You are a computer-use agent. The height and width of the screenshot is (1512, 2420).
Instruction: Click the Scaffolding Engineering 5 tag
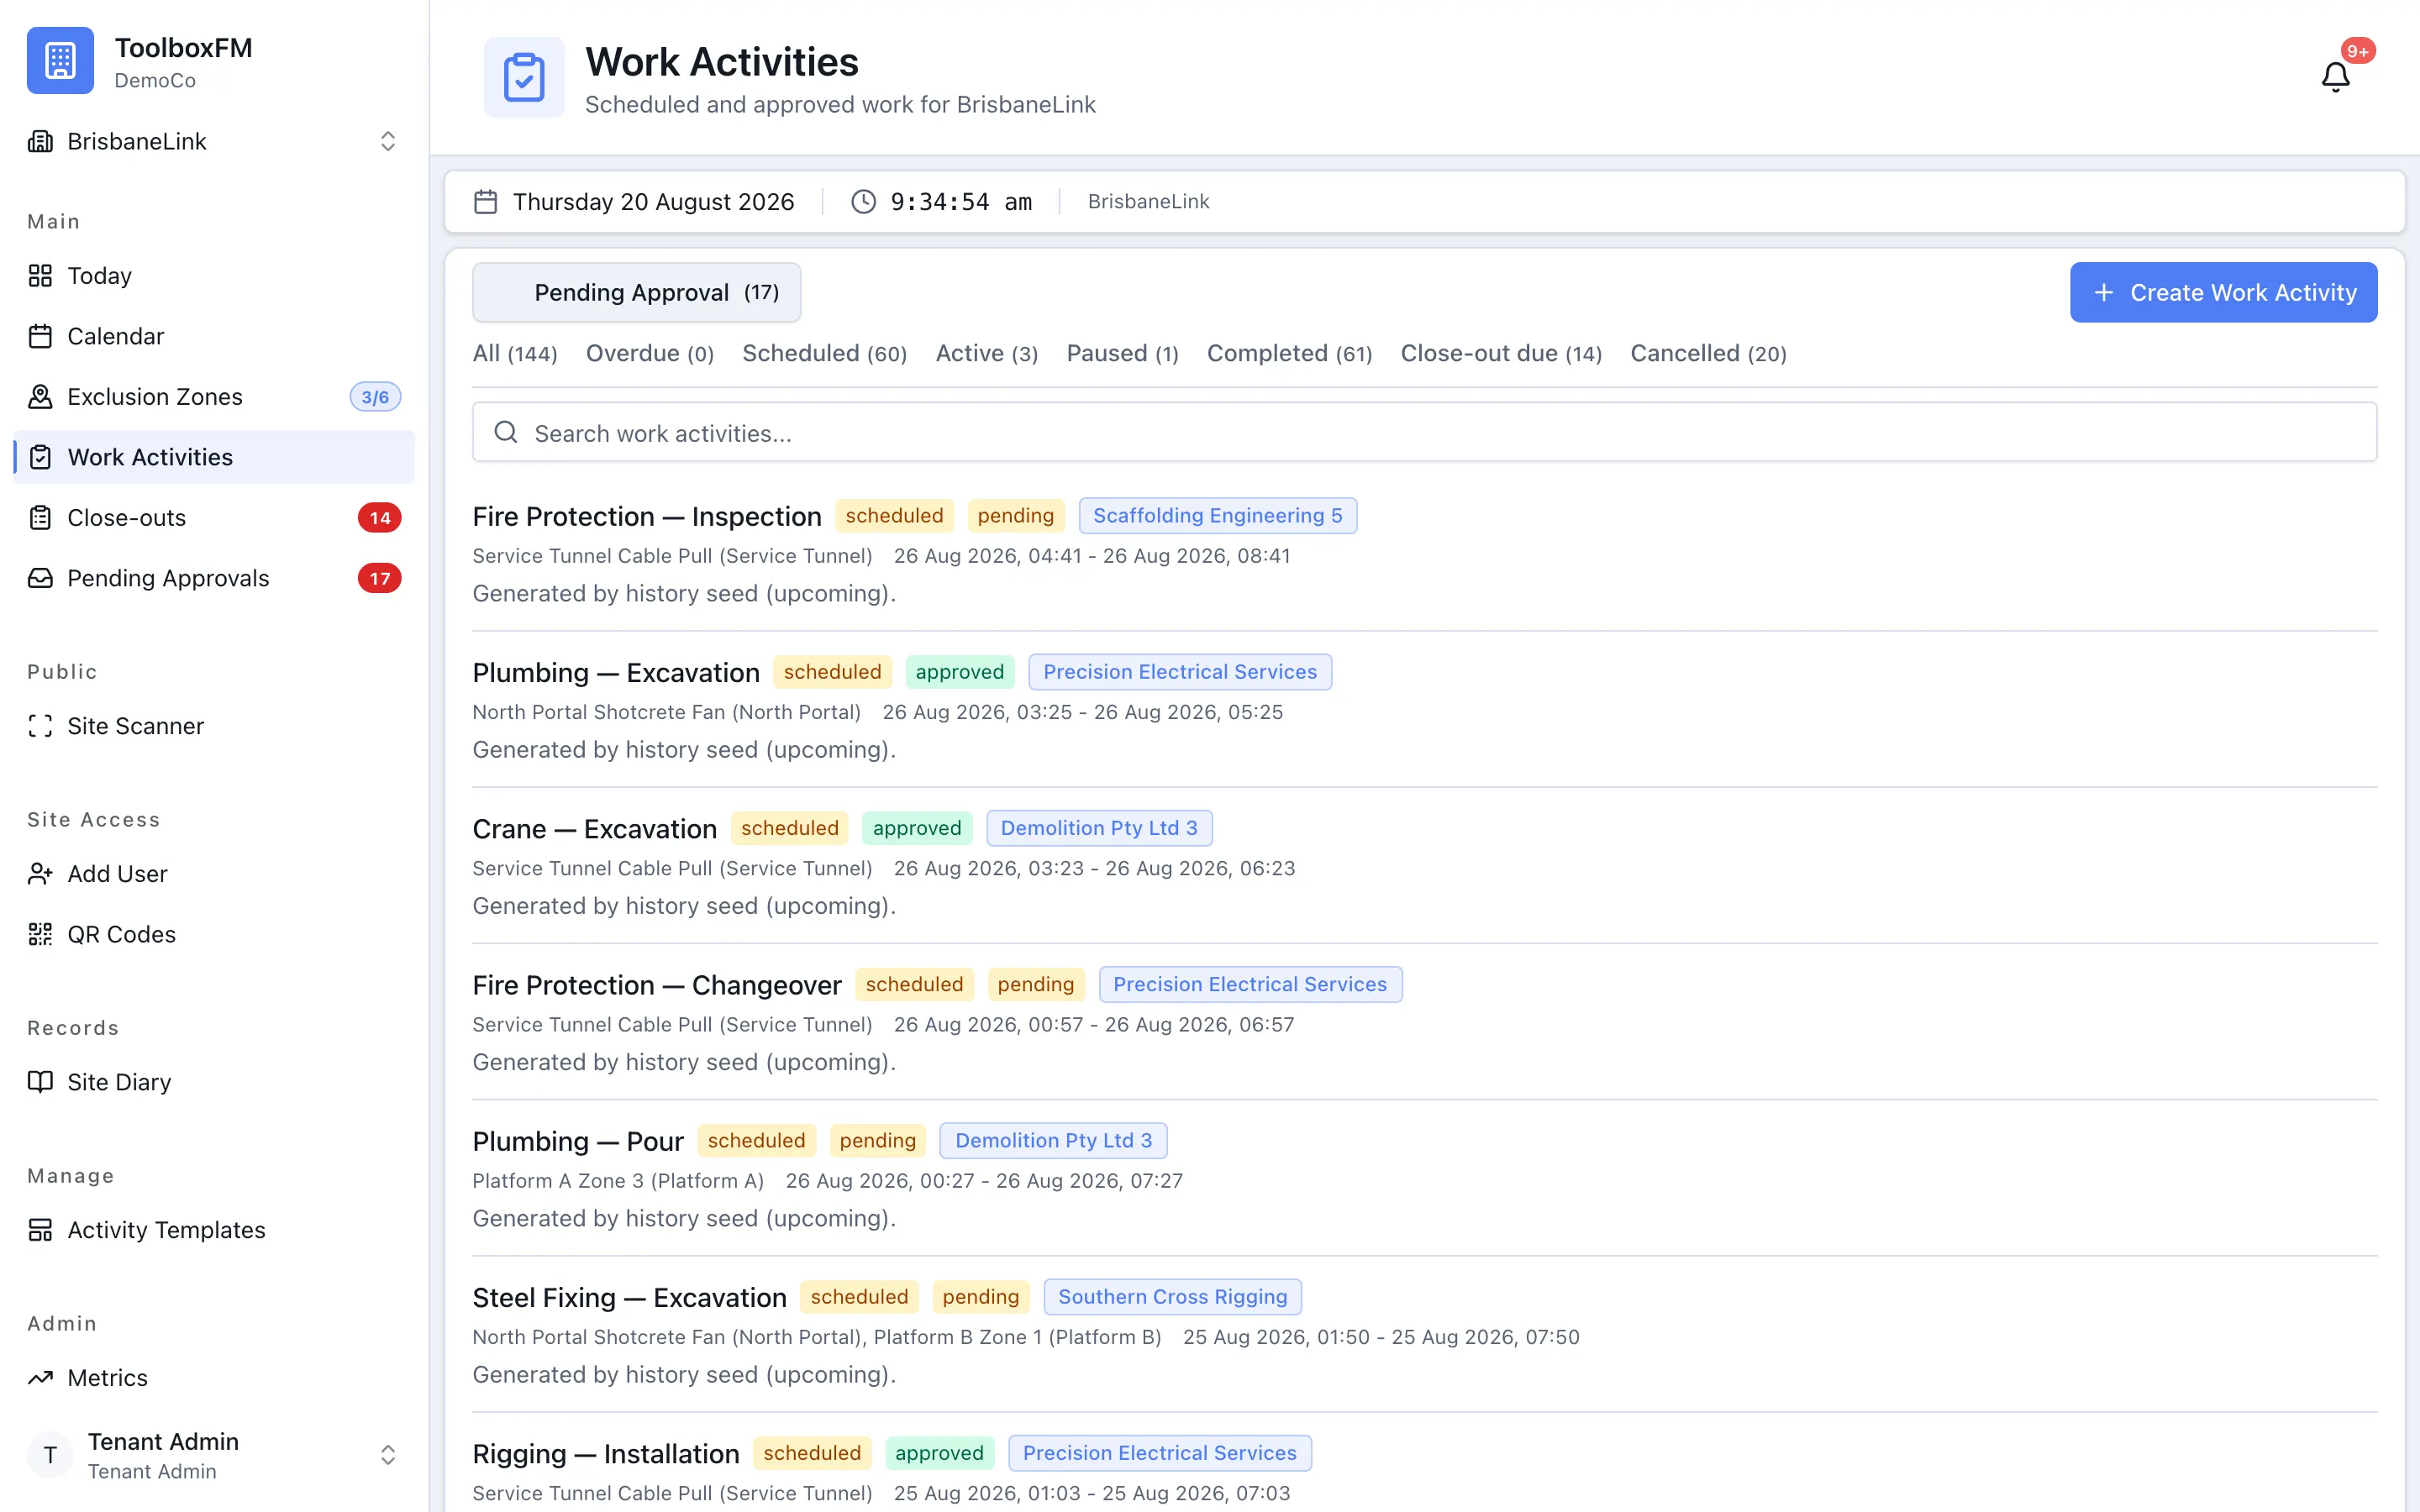tap(1218, 516)
